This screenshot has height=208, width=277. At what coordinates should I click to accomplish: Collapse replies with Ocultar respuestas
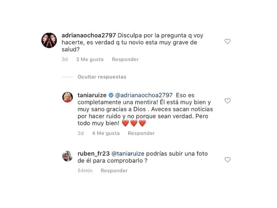(102, 77)
